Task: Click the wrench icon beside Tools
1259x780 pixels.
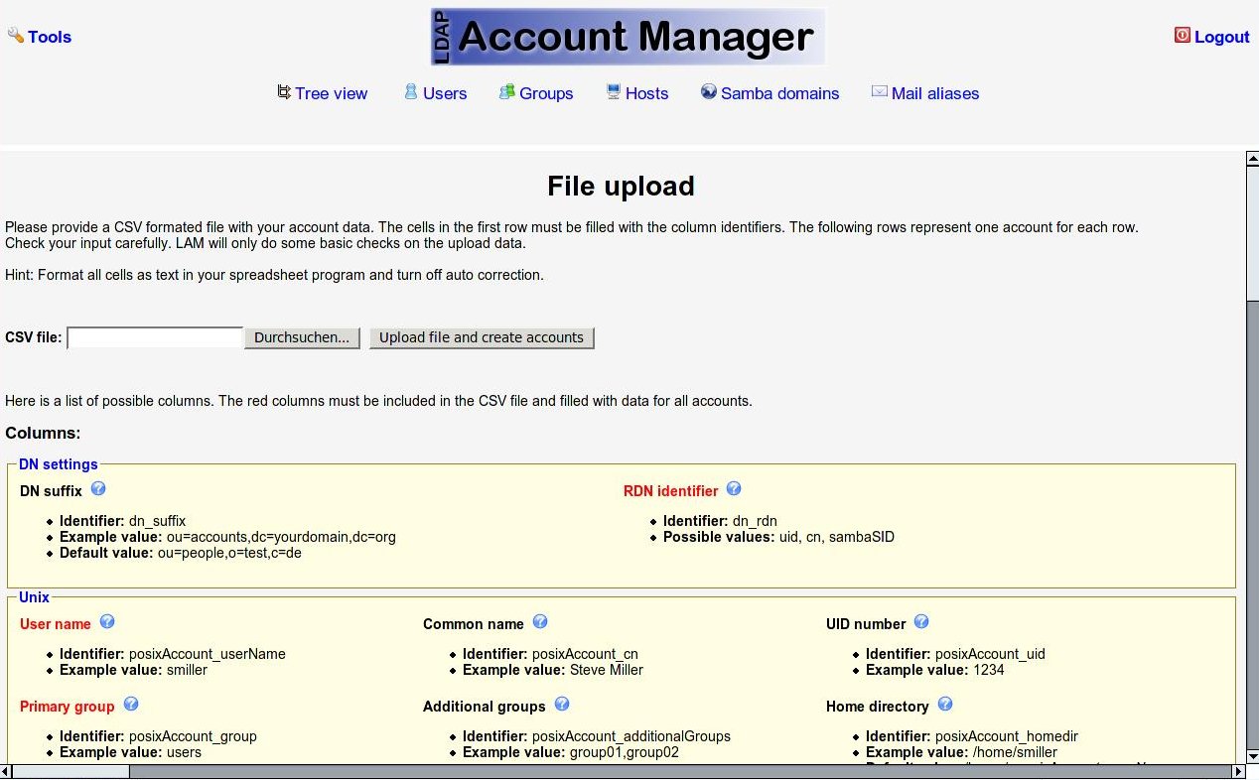Action: coord(15,36)
